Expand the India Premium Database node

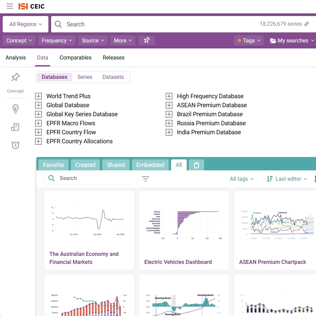[x=169, y=132]
